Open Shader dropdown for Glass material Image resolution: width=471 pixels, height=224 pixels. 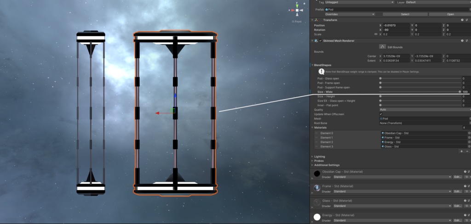click(393, 206)
